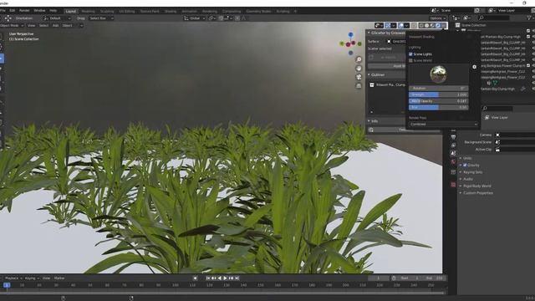This screenshot has height=301, width=535.
Task: Select material preview shading mode
Action: coord(432,25)
